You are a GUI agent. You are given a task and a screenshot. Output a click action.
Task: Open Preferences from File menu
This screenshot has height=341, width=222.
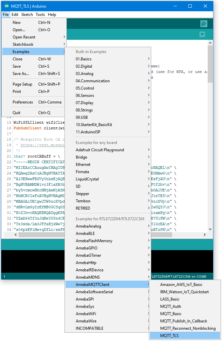(34, 102)
